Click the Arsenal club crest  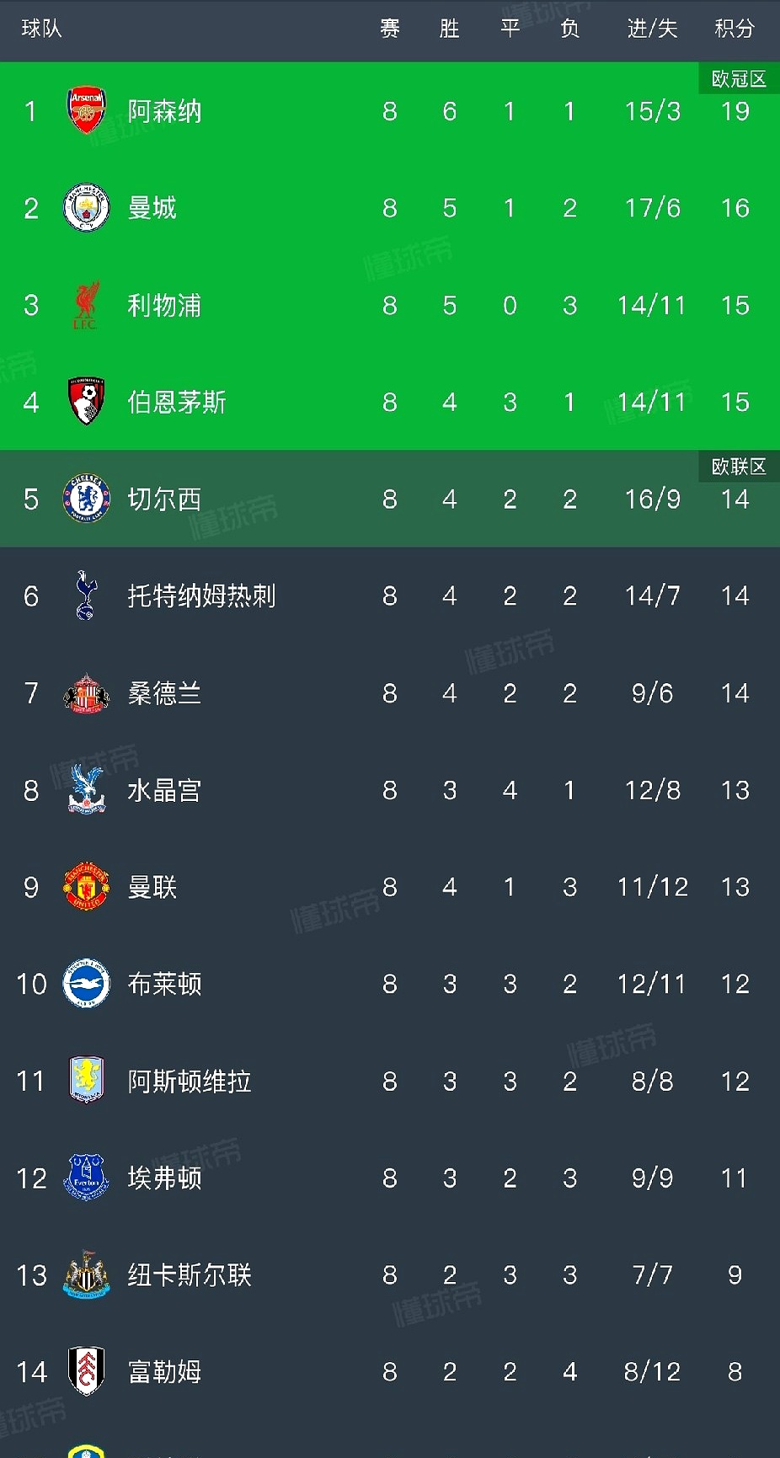tap(86, 110)
